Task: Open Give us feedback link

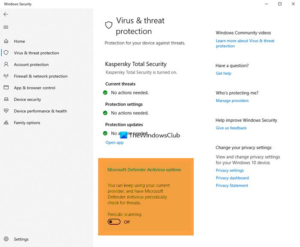Action: tap(231, 128)
